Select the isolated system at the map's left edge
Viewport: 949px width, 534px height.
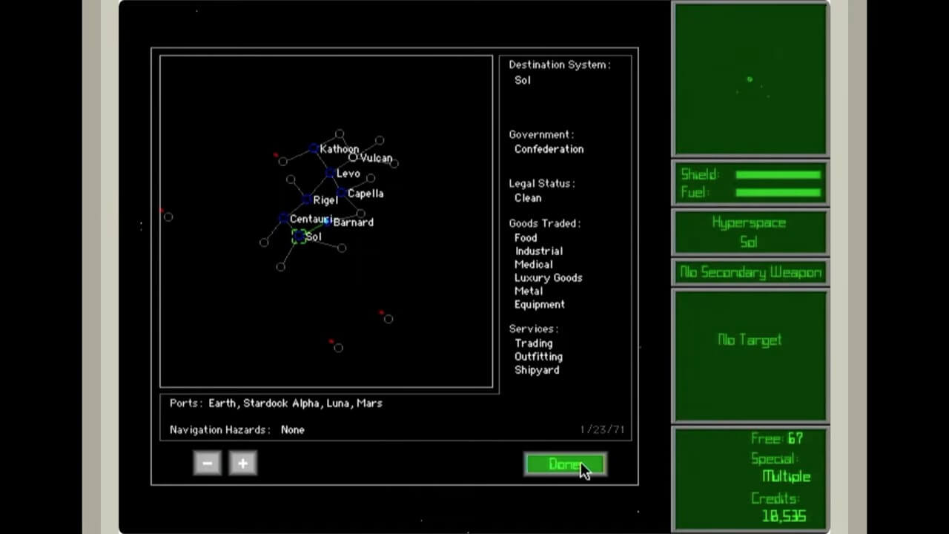(168, 217)
